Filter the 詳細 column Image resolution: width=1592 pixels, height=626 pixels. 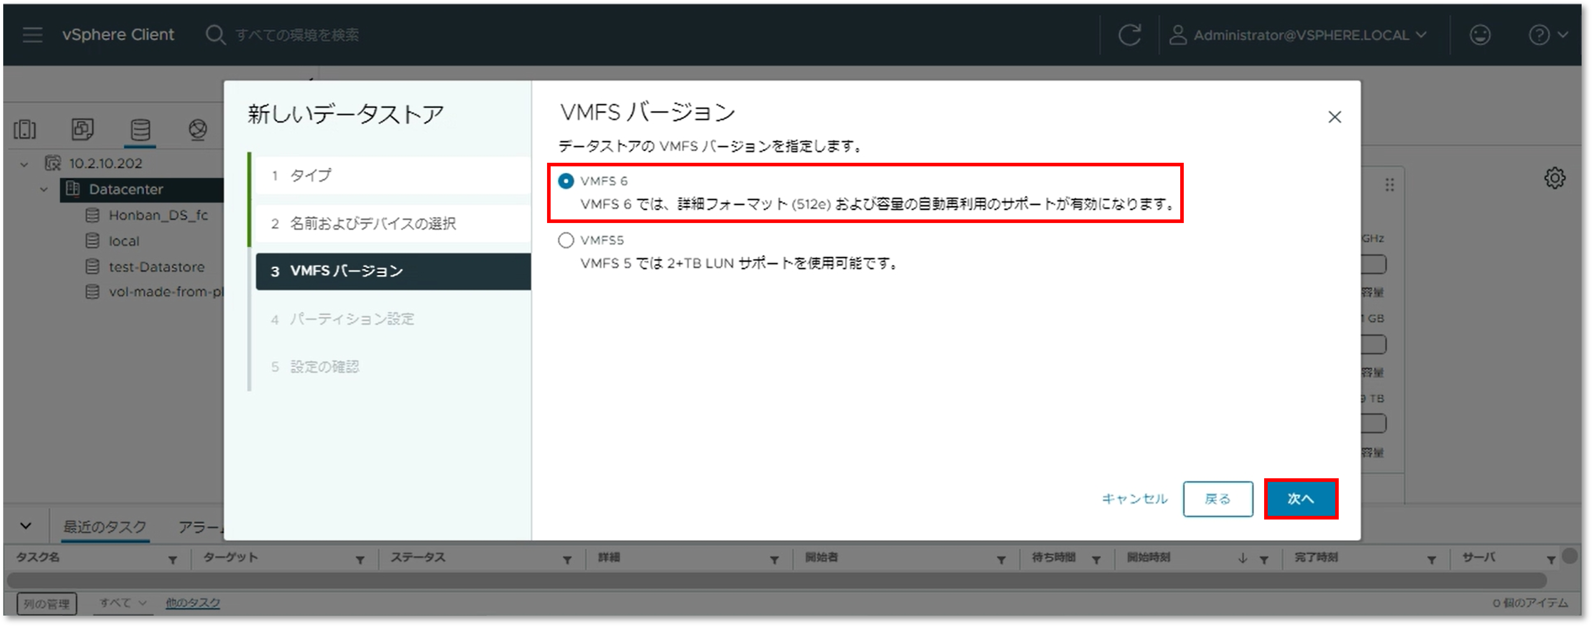click(774, 560)
